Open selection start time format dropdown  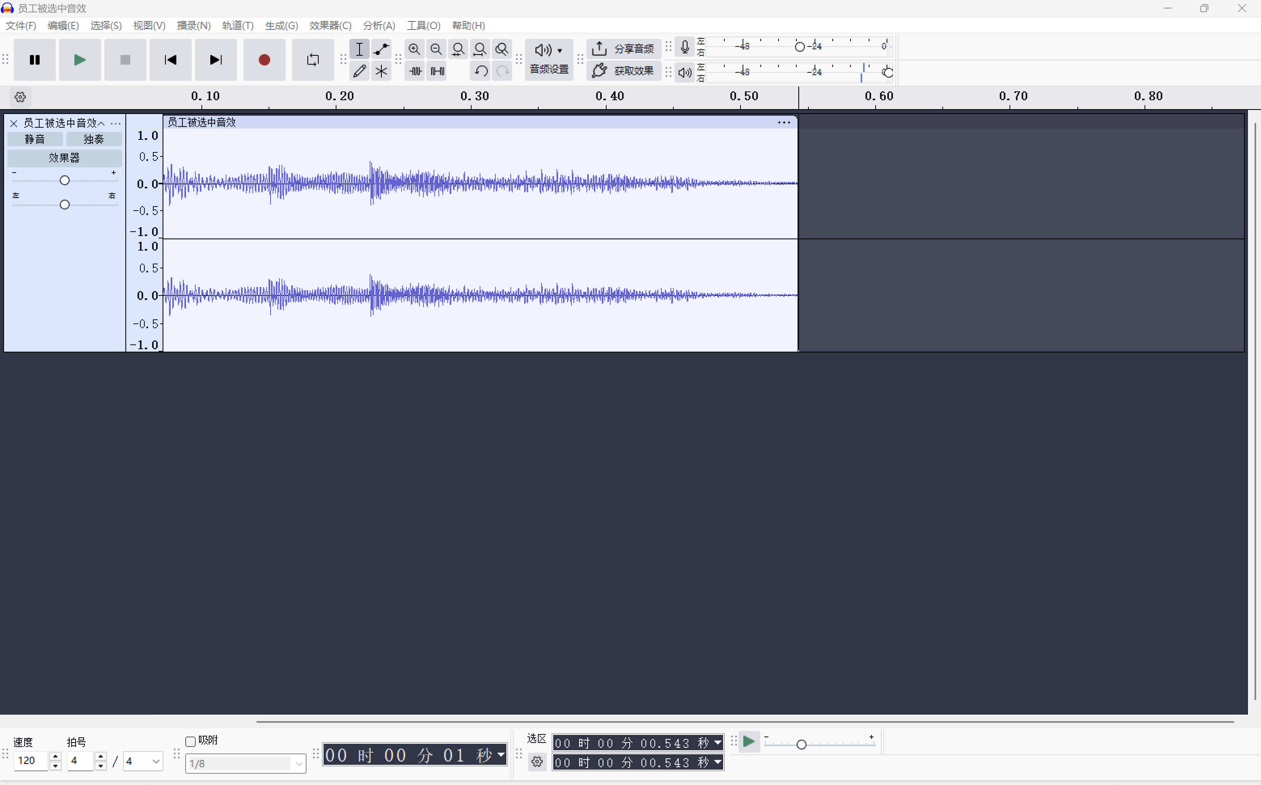point(718,743)
